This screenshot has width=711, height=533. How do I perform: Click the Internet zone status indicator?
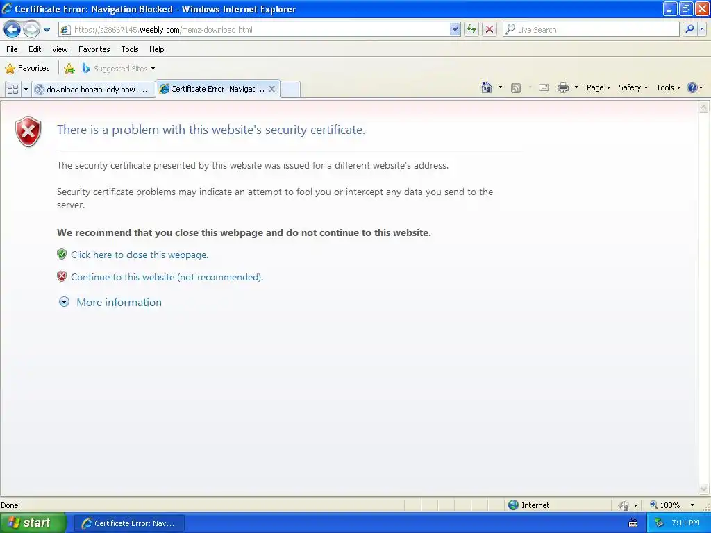[x=528, y=505]
